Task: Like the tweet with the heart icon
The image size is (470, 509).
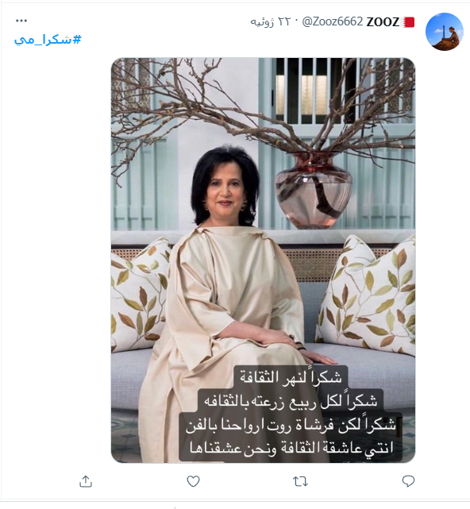Action: (x=193, y=481)
